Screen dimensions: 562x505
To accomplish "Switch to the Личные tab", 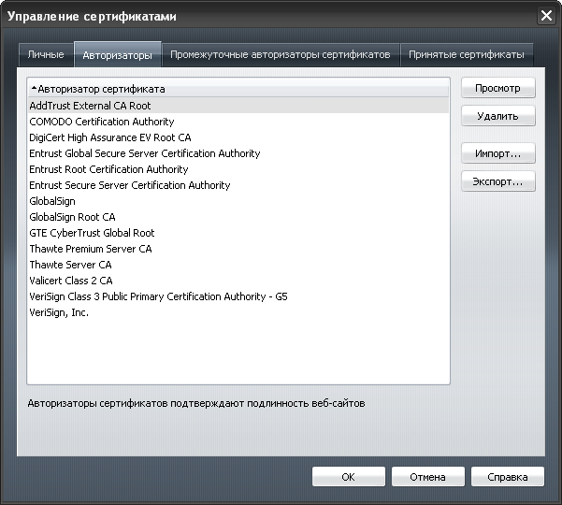I will 46,55.
